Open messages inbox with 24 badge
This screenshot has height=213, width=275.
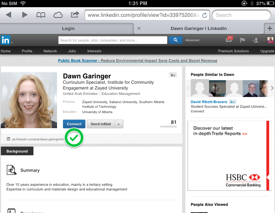tap(229, 39)
